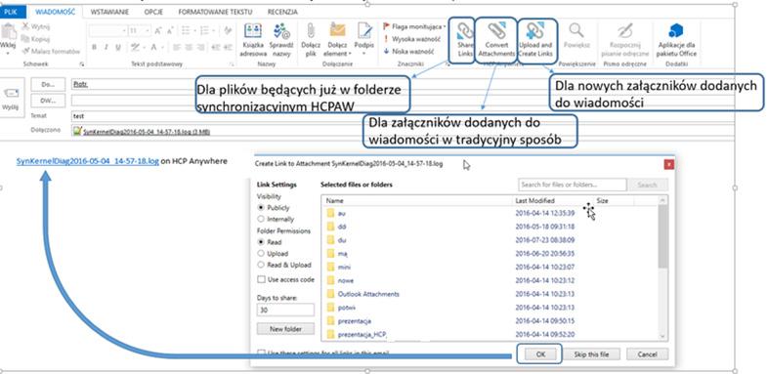
Task: Click the New folder button
Action: 285,329
